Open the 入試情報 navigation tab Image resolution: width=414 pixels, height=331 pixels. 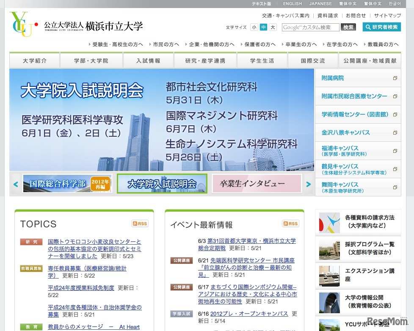tap(148, 61)
